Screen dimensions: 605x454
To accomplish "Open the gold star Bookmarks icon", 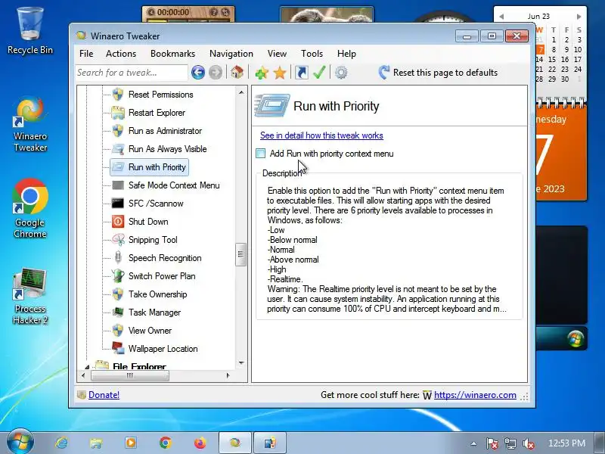I will (x=280, y=73).
